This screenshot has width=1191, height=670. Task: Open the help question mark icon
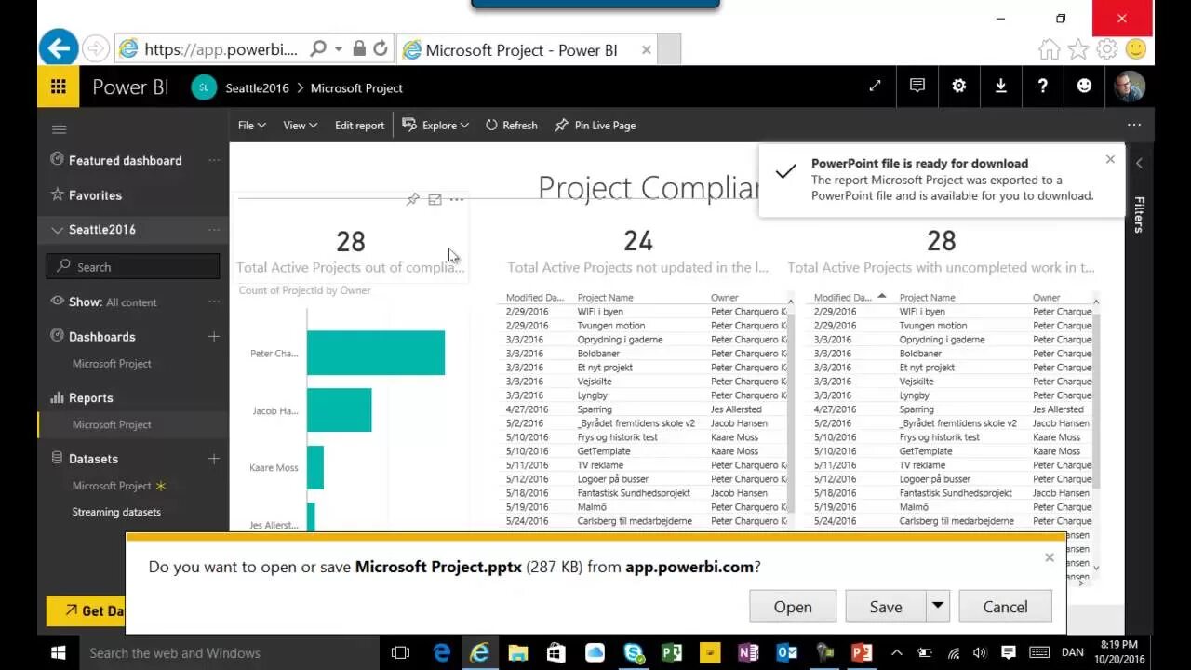(1043, 86)
